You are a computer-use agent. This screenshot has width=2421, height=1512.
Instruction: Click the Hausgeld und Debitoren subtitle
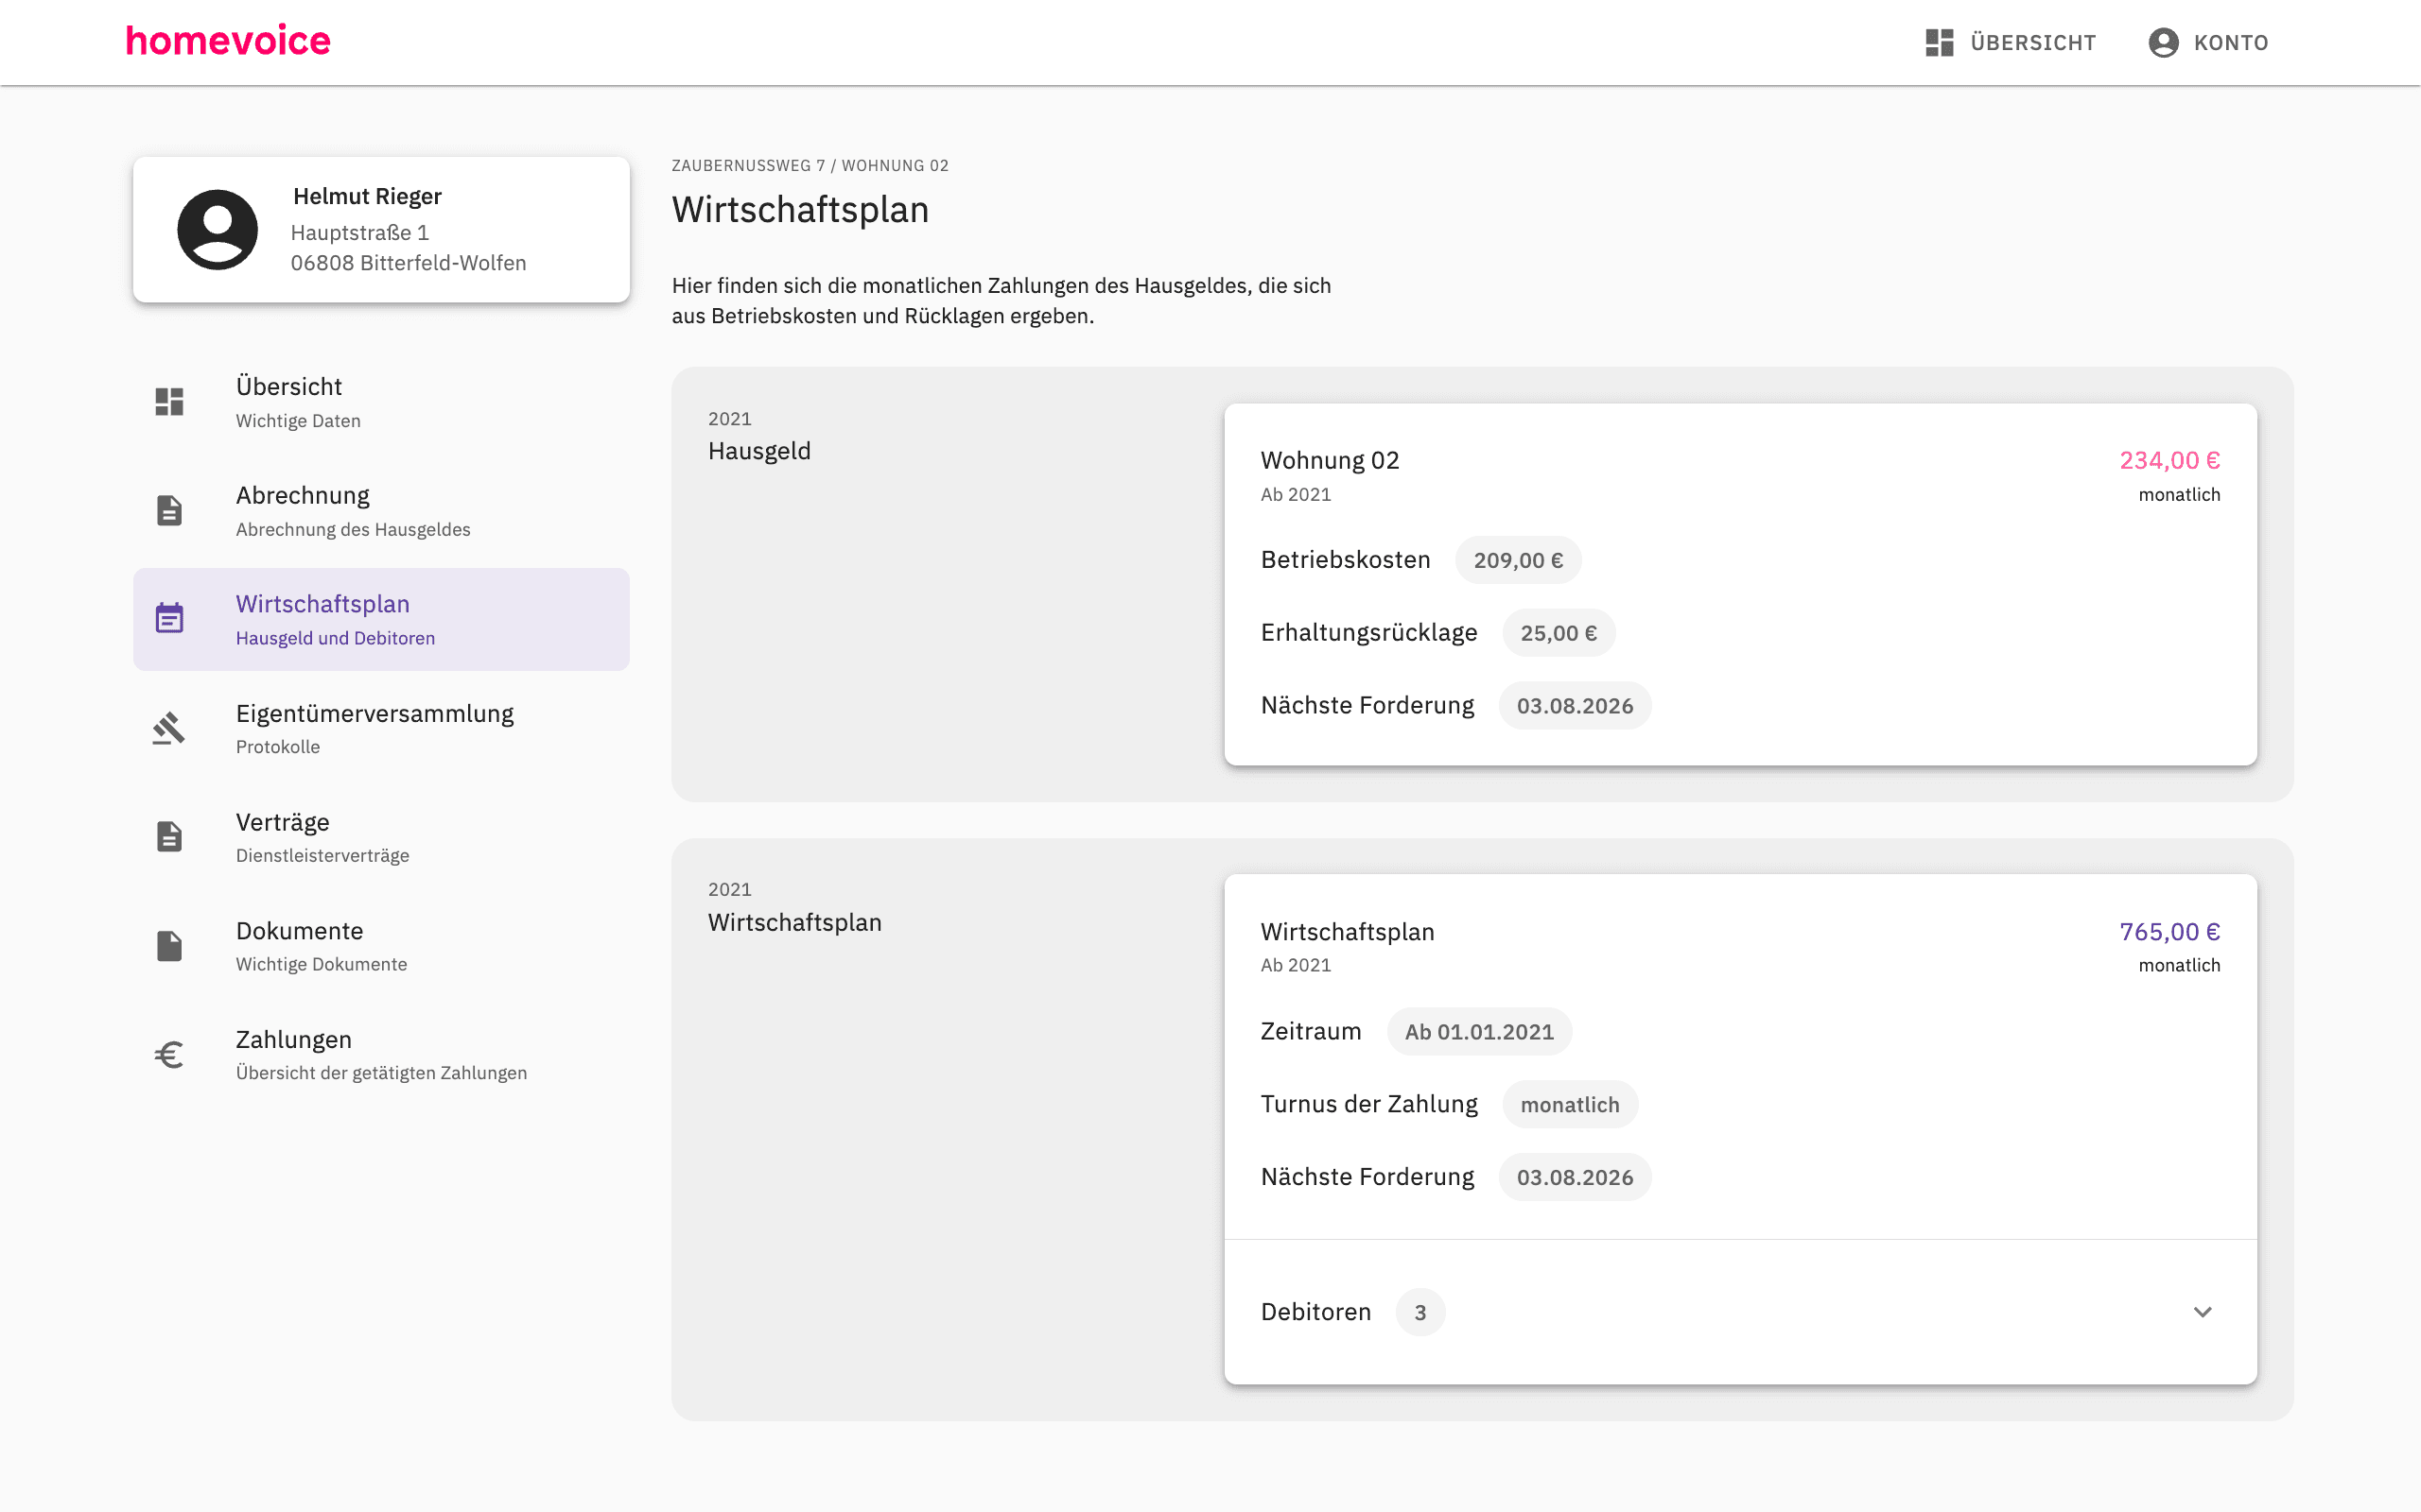(335, 638)
